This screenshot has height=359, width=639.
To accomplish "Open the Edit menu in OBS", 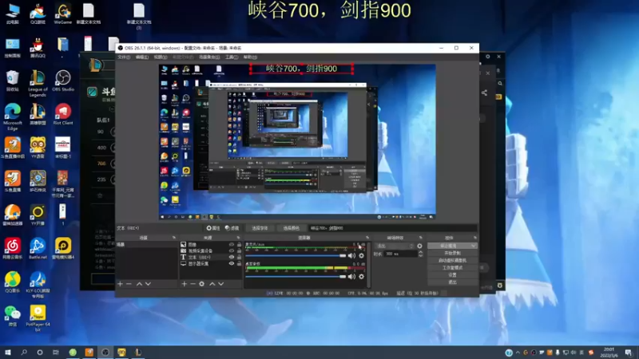I will pos(142,57).
